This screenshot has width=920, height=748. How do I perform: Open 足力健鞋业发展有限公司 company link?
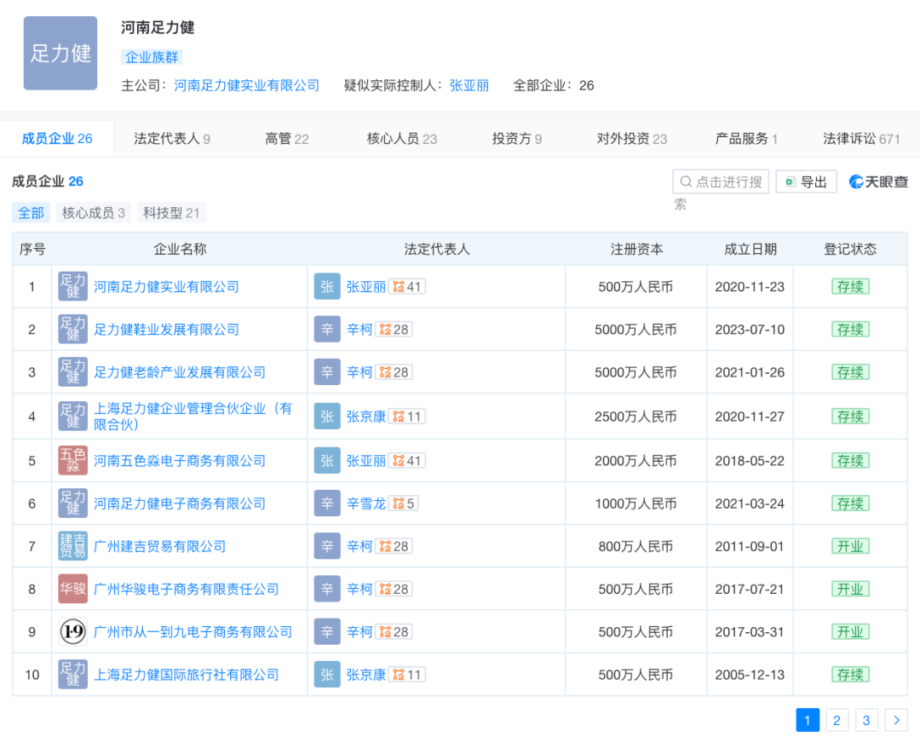(167, 329)
